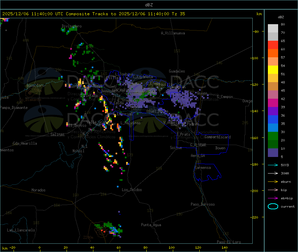Click the G_Campos map label
This screenshot has width=298, height=252.
[x=225, y=97]
